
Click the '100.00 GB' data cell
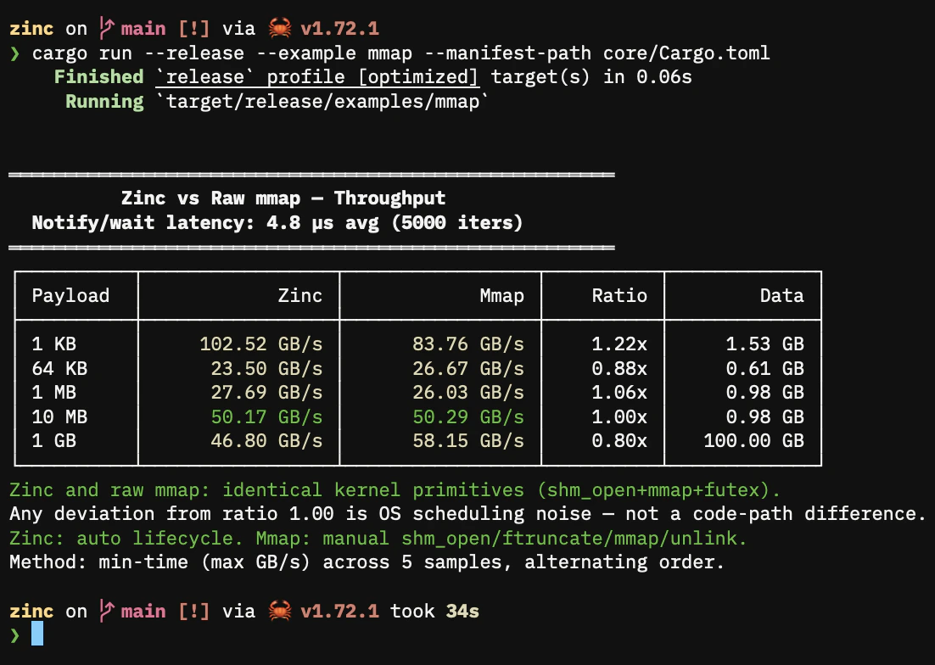tap(753, 440)
